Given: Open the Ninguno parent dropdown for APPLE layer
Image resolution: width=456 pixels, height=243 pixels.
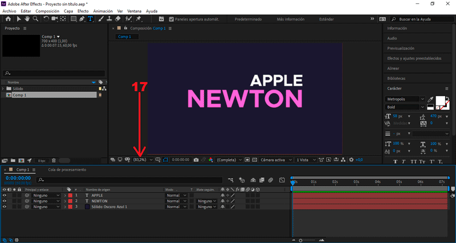Looking at the screenshot, I should pyautogui.click(x=46, y=195).
